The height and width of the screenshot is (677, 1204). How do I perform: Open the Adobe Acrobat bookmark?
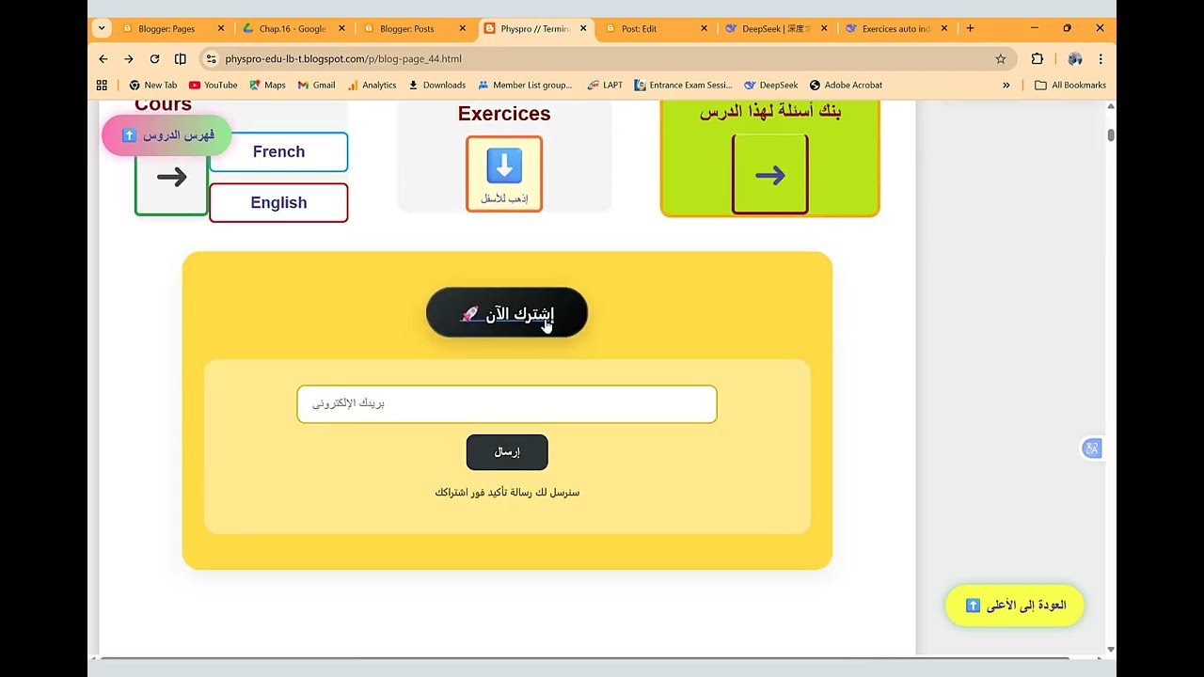(x=846, y=85)
